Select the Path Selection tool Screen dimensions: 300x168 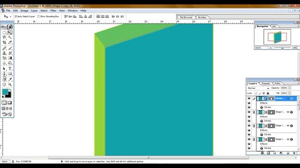(x=4, y=69)
